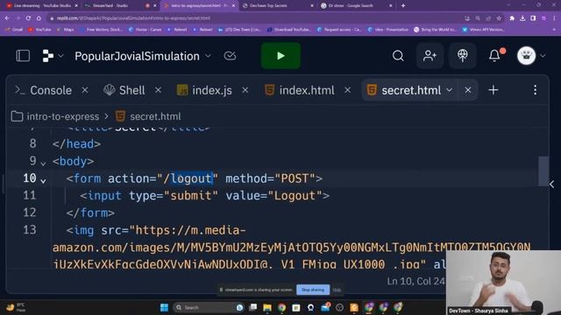Screen dimensions: 561x315
Task: Stop sharing the screen
Action: click(x=313, y=290)
